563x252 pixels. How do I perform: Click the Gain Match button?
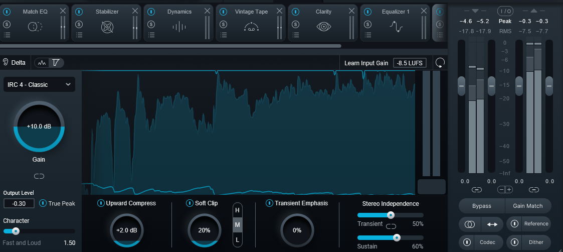click(x=528, y=206)
